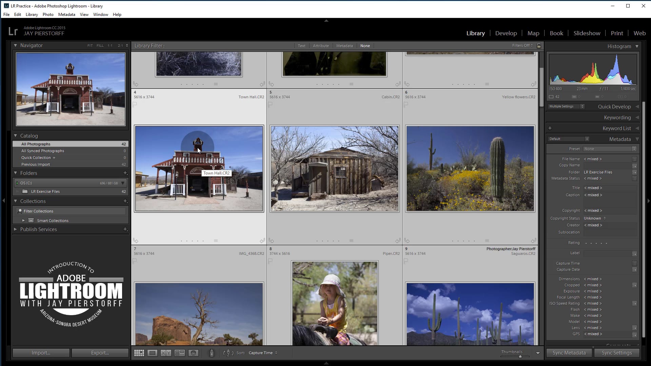Screen dimensions: 651x366
Task: Open Compare view (X|Y) icon
Action: [x=166, y=353]
